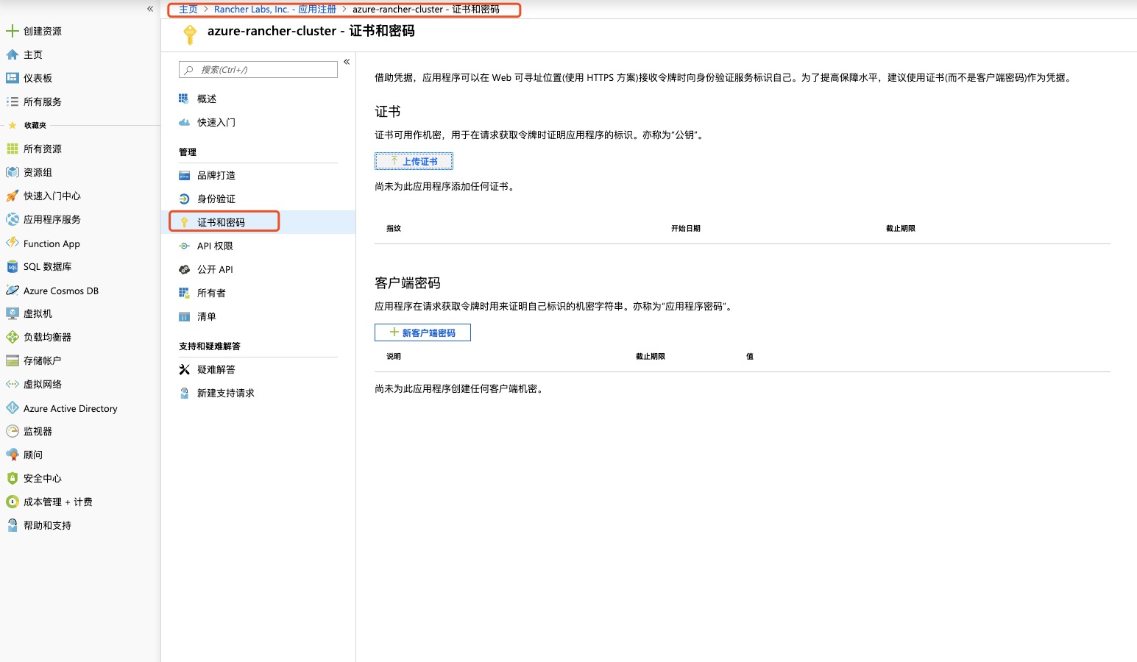Viewport: 1137px width, 662px height.
Task: Click the rocket icon for 快速入门中心
Action: click(x=12, y=196)
